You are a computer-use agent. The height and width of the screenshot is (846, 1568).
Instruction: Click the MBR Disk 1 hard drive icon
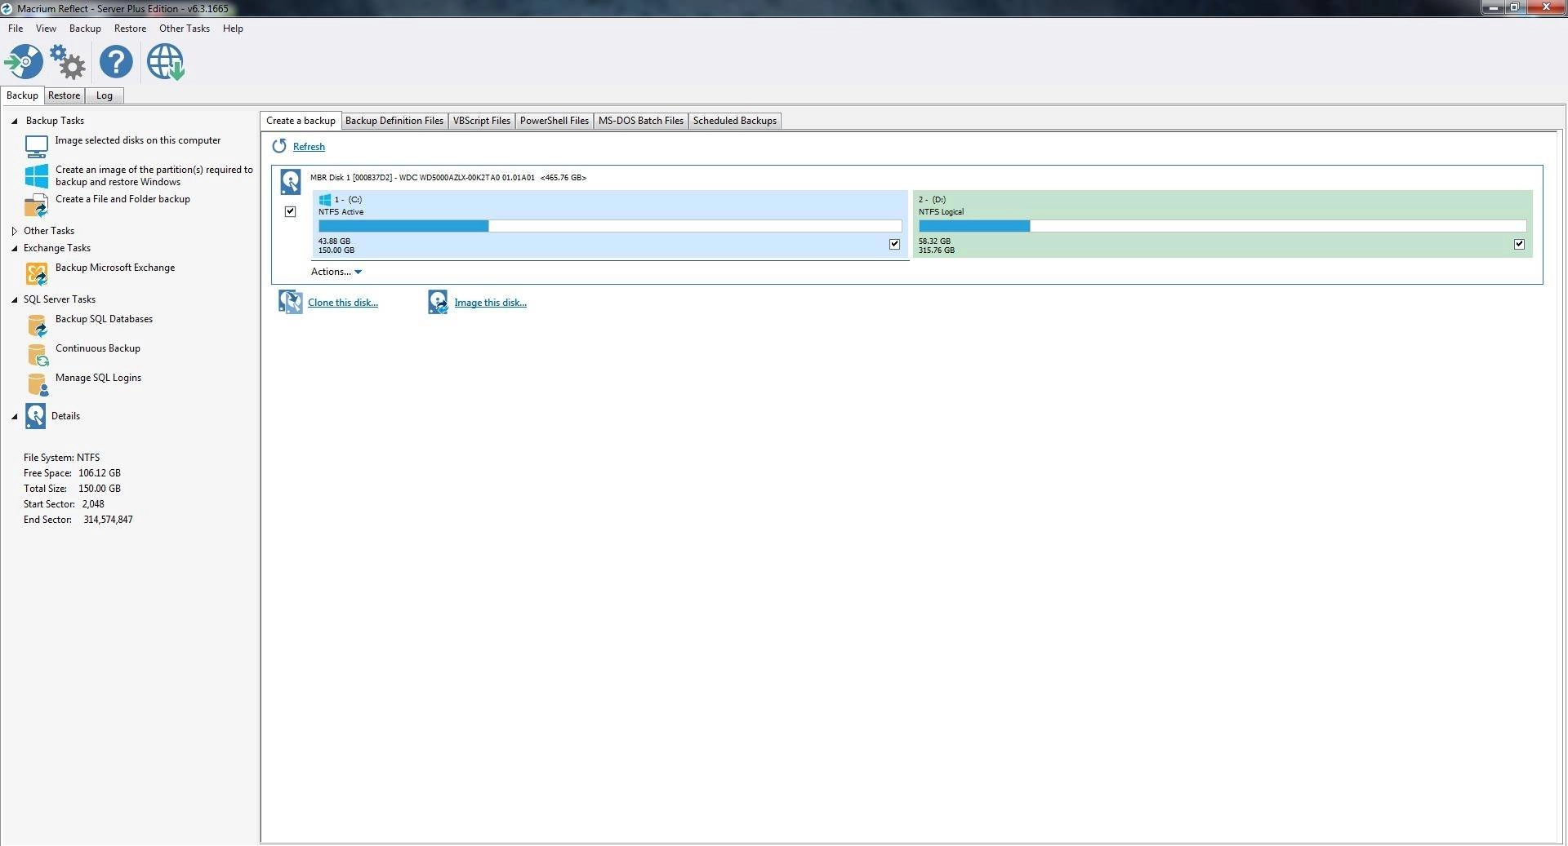[x=290, y=181]
